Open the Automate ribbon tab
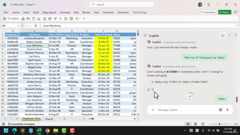The width and height of the screenshot is (240, 135). coord(108,12)
